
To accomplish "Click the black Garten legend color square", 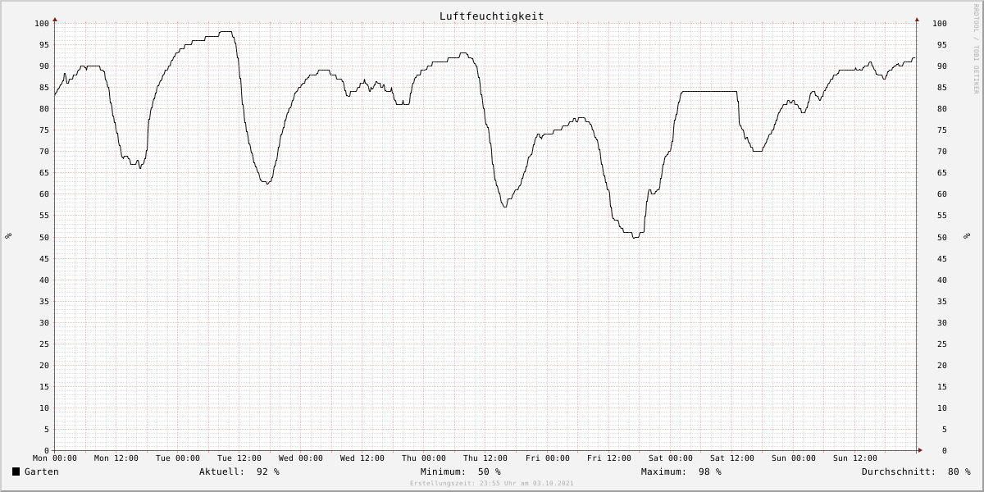I will pos(16,471).
